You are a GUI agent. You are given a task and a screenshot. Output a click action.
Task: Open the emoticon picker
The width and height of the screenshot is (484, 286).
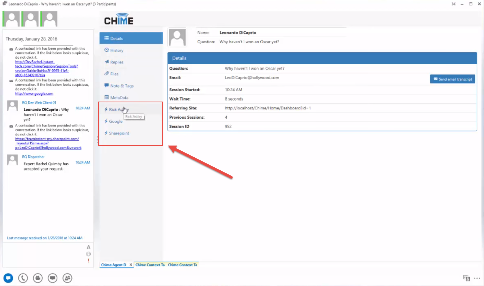(89, 254)
